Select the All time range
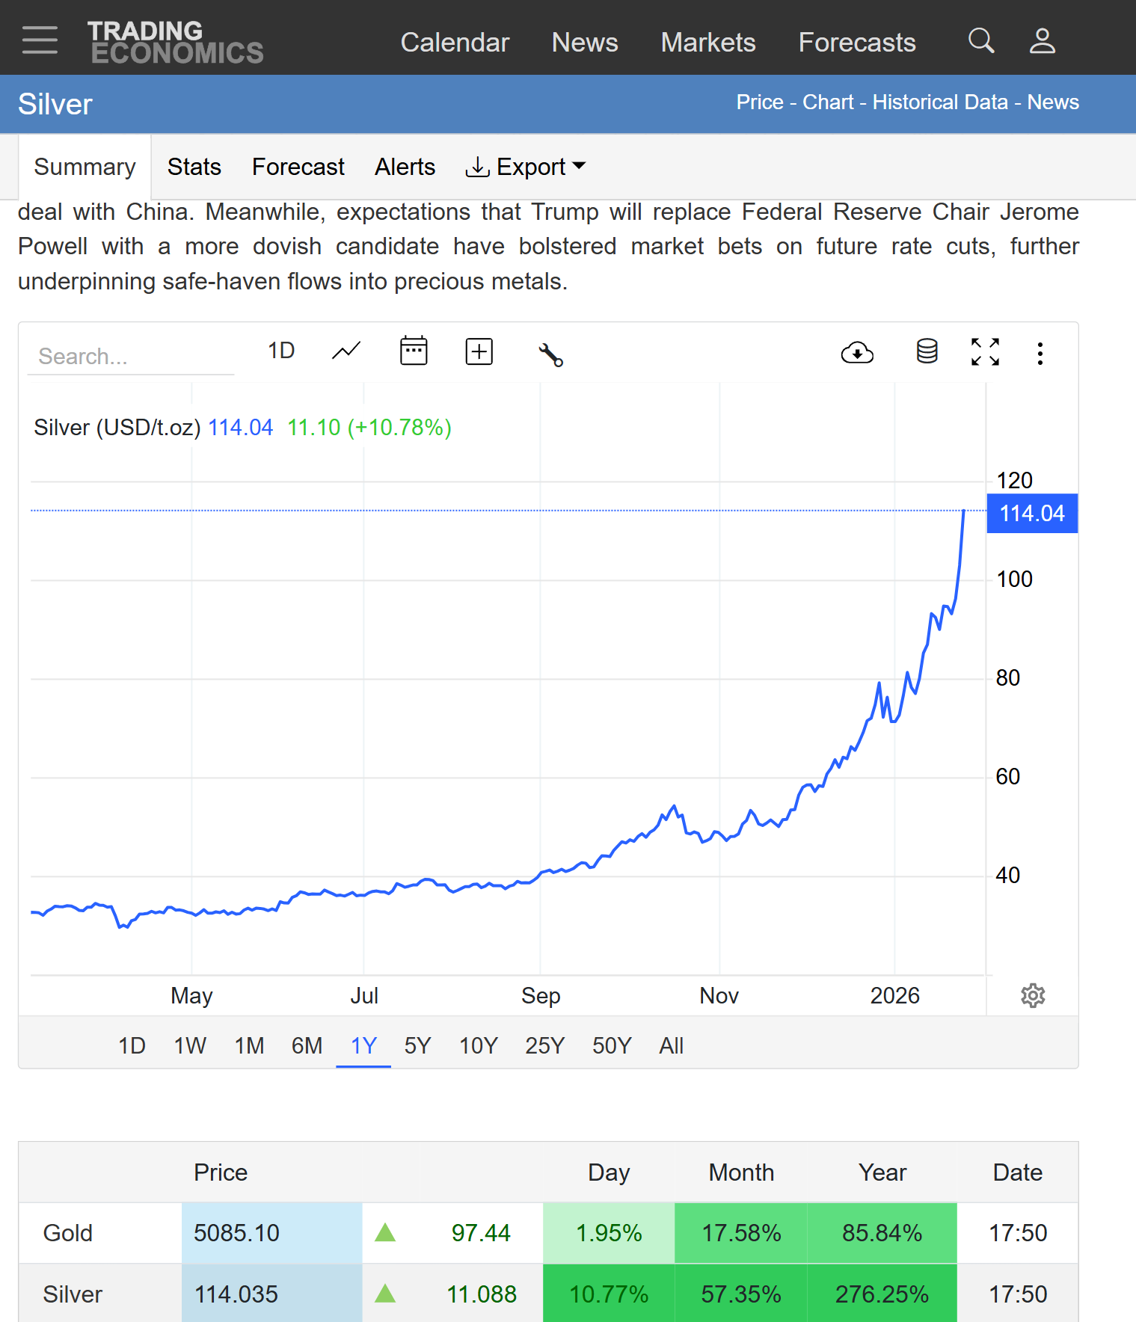The height and width of the screenshot is (1322, 1136). [x=671, y=1045]
